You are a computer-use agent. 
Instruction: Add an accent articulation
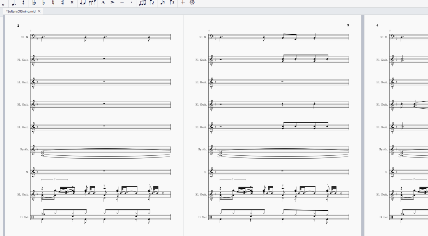coord(113,2)
